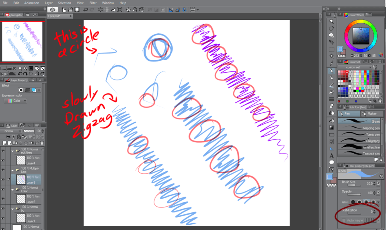Select the Mapping pen sub tool
The image size is (386, 230).
[x=359, y=128]
